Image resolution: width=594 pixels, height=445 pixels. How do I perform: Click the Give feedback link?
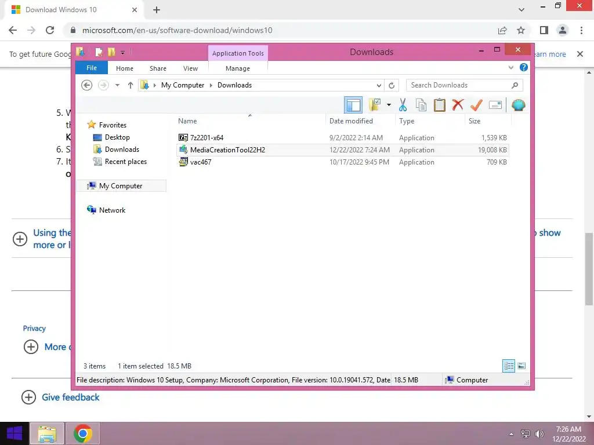pos(70,397)
